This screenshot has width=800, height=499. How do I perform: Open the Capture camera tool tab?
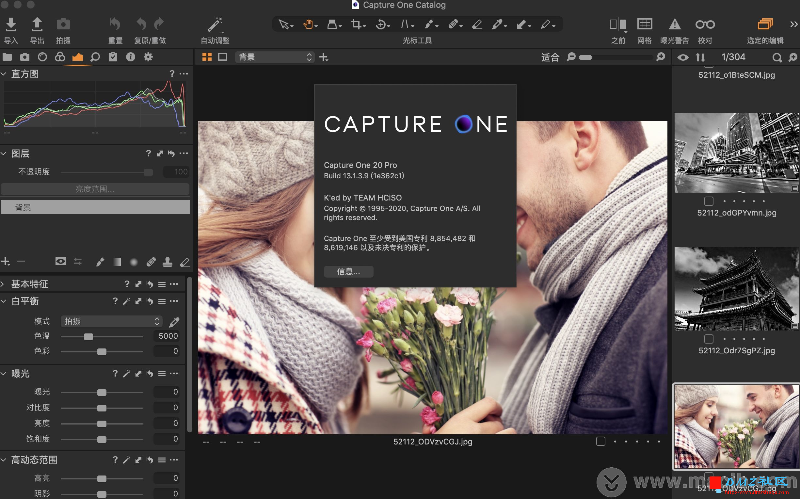[x=25, y=57]
